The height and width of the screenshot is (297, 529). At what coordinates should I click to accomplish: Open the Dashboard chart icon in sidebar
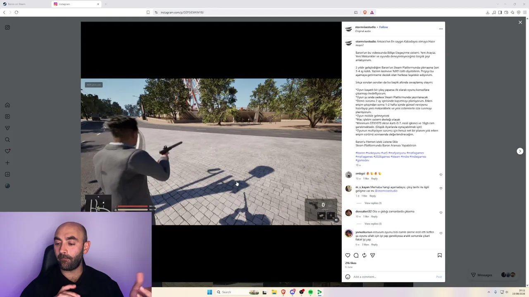point(7,174)
